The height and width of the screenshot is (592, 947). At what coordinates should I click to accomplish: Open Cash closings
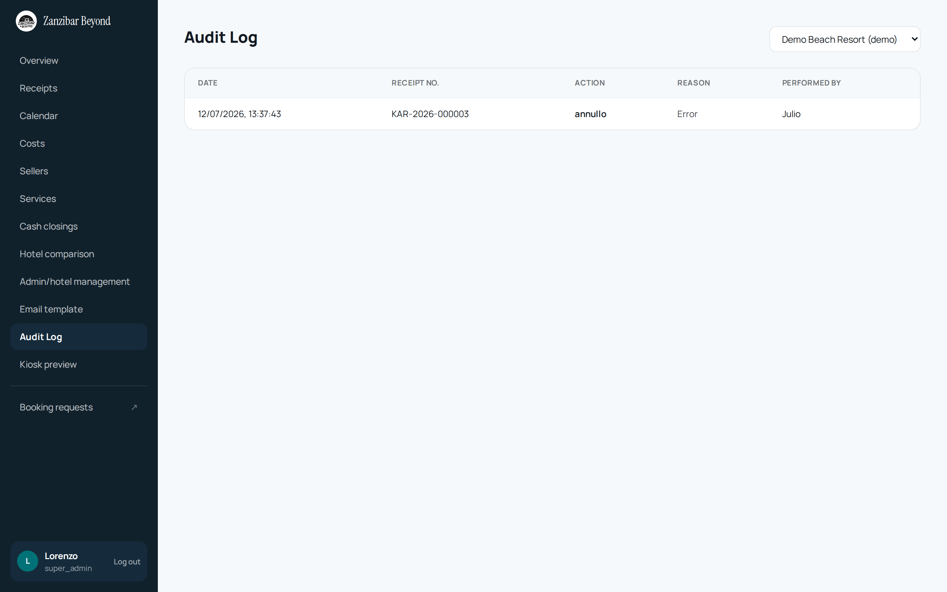(79, 226)
